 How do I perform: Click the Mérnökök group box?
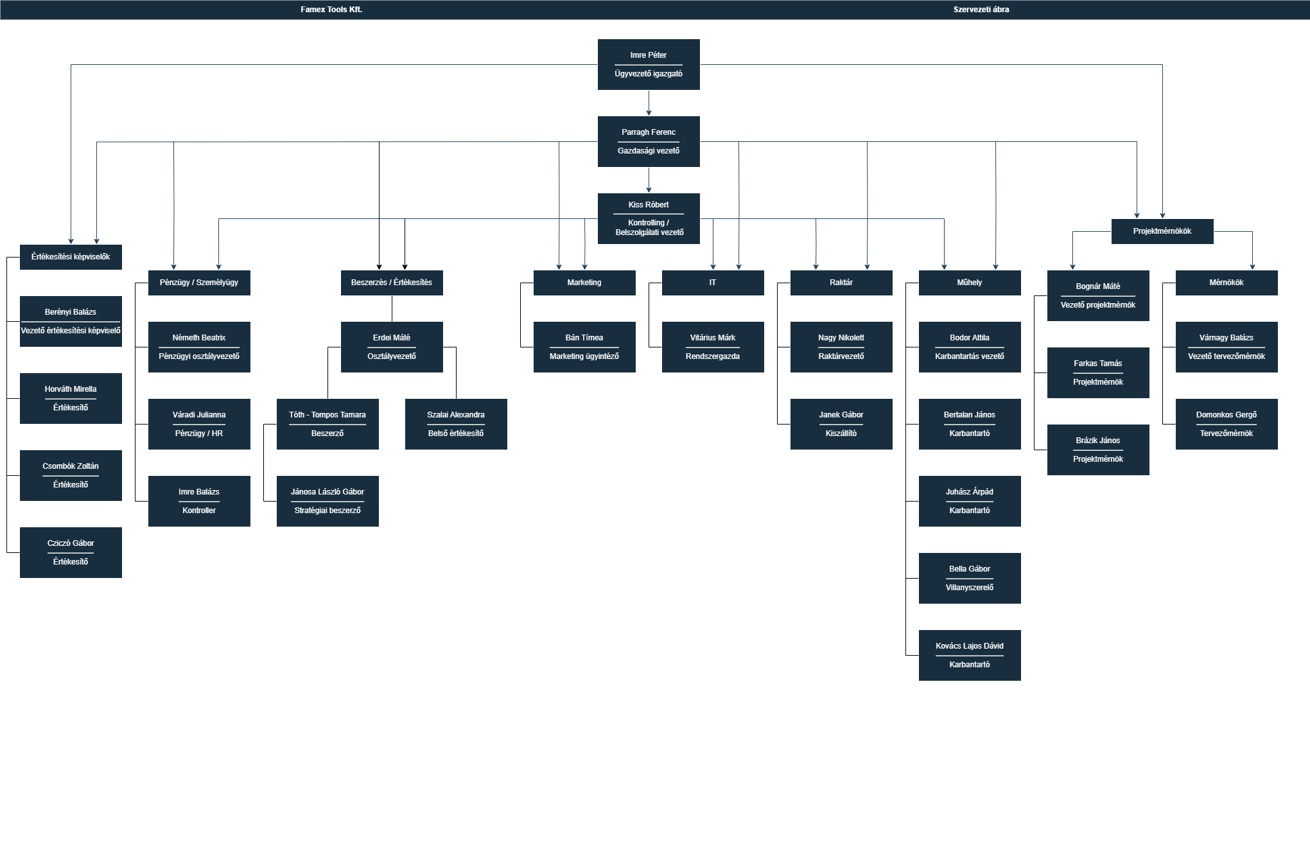tap(1227, 283)
